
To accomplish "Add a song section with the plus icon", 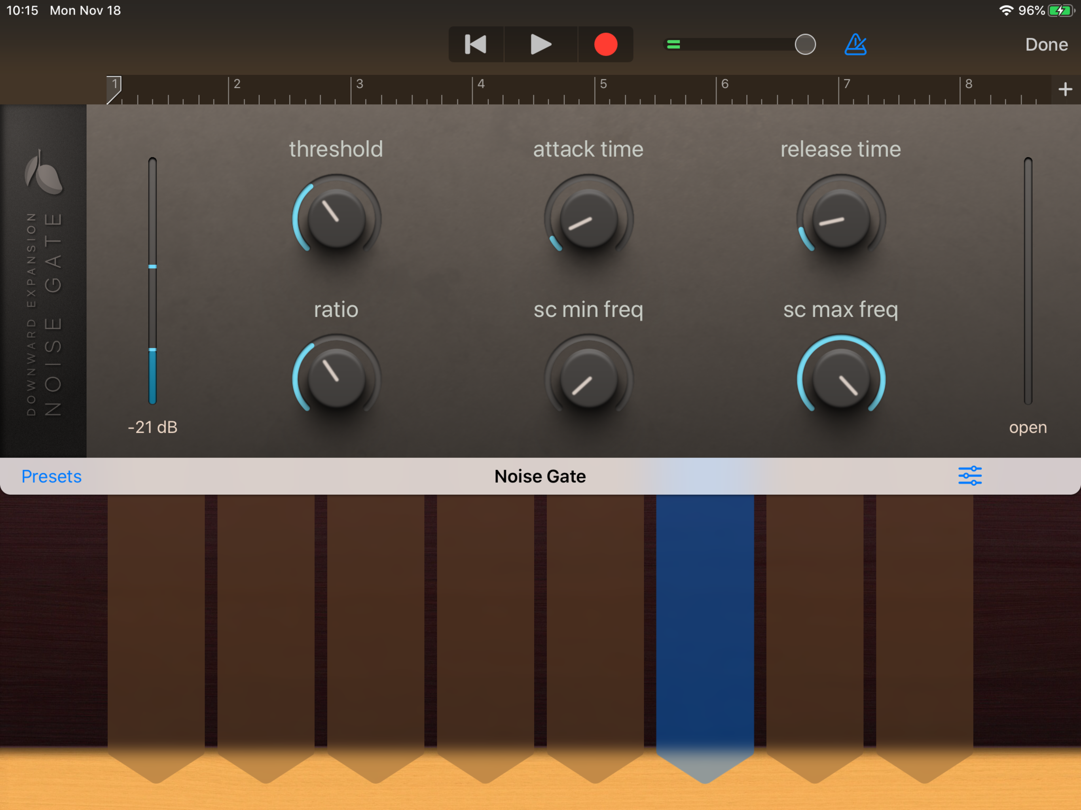I will 1065,89.
